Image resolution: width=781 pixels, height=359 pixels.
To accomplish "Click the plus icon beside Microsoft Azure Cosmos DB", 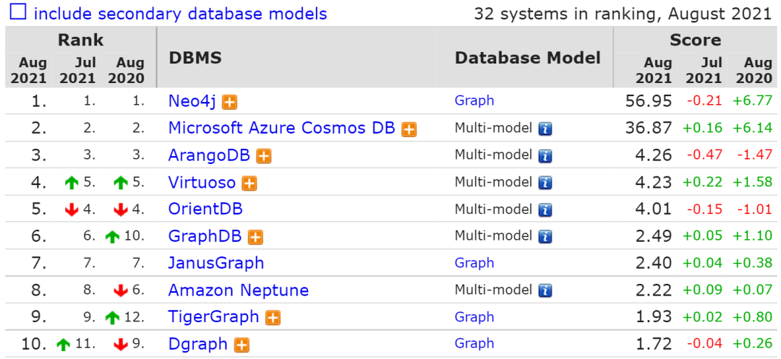I will [409, 129].
